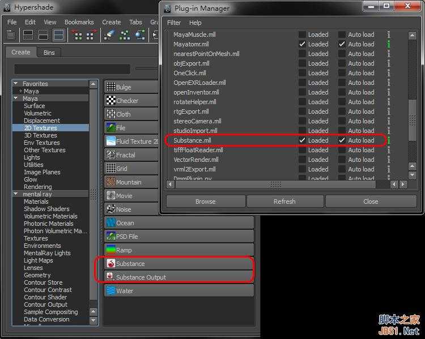Create a Grid texture node
425x339 pixels.
(x=131, y=169)
